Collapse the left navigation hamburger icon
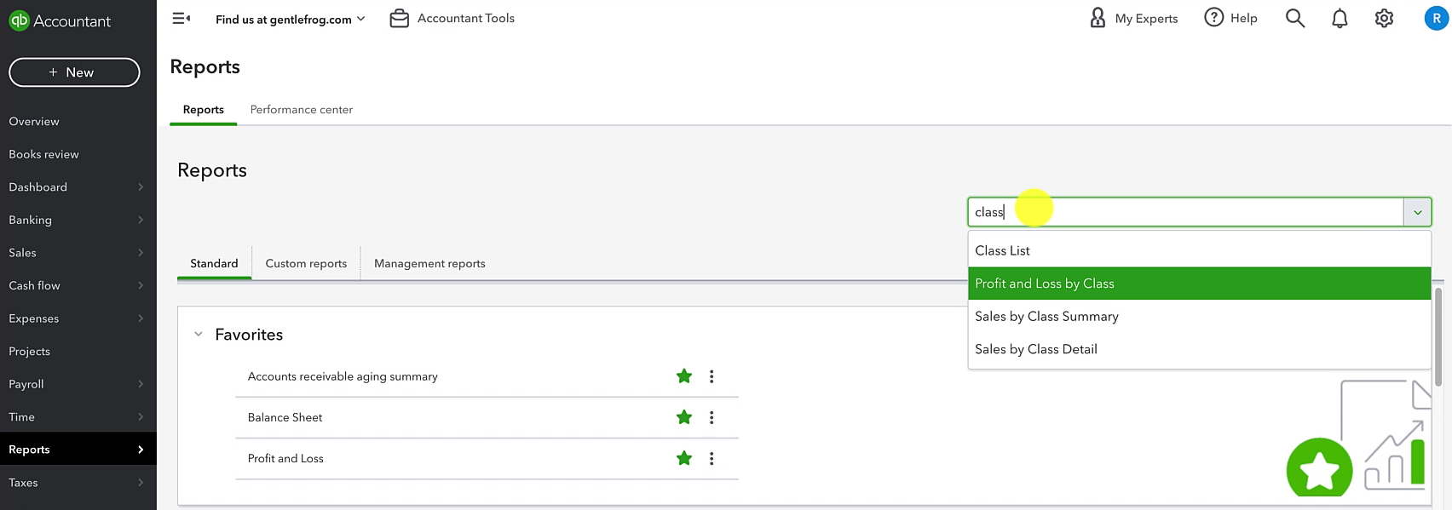Image resolution: width=1452 pixels, height=510 pixels. 181,18
